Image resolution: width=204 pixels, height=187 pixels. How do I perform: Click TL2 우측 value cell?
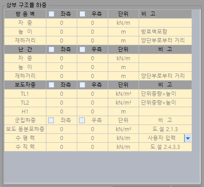click(92, 103)
